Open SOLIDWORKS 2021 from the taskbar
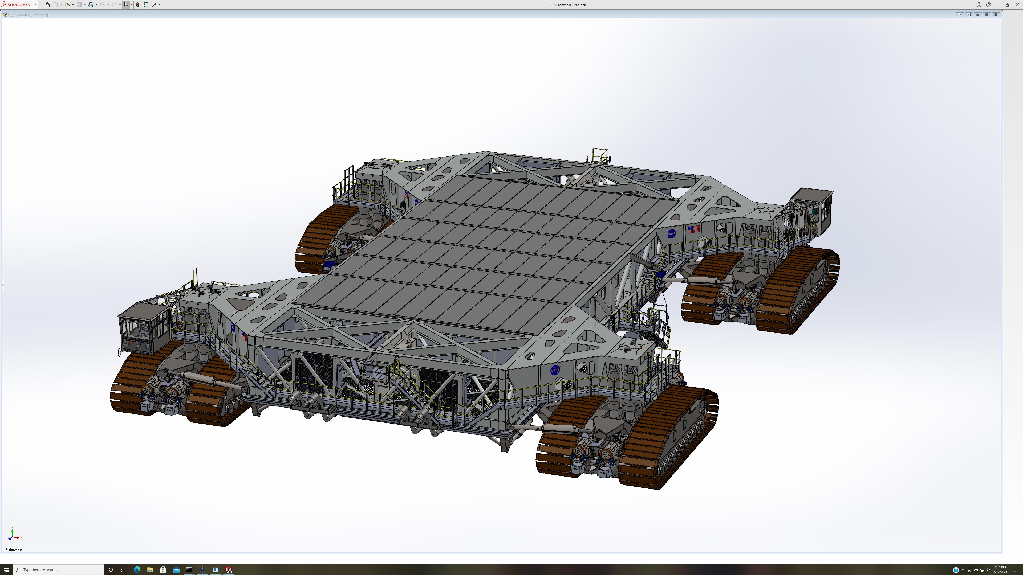The image size is (1023, 575). [x=228, y=569]
